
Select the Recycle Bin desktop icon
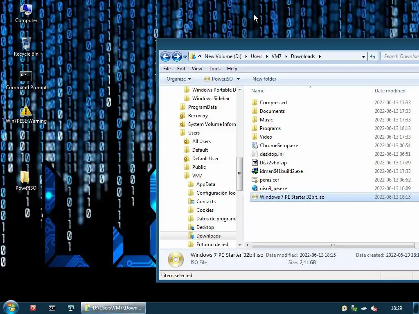pyautogui.click(x=26, y=47)
